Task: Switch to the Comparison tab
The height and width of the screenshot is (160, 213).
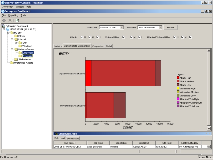Action: (x=98, y=46)
